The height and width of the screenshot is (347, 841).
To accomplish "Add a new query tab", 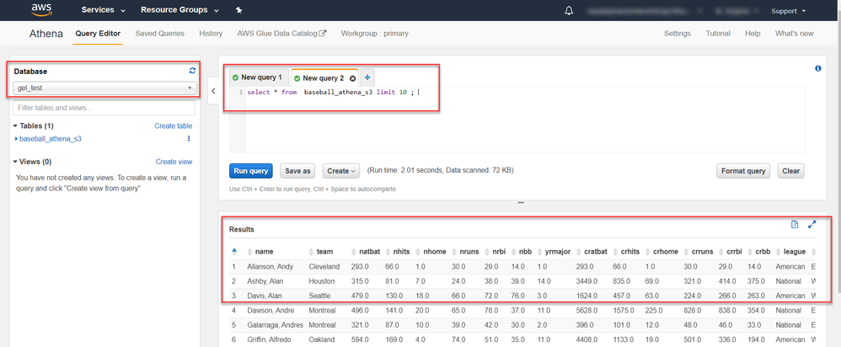I will point(367,77).
